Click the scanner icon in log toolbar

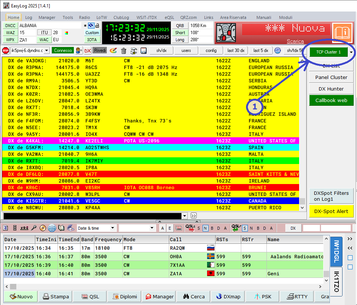pyautogui.click(x=71, y=228)
